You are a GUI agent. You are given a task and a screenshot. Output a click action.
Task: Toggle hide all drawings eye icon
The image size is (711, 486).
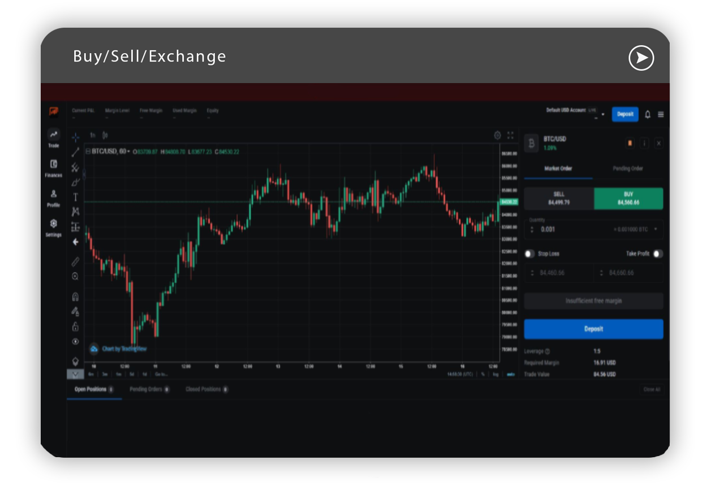(x=75, y=341)
